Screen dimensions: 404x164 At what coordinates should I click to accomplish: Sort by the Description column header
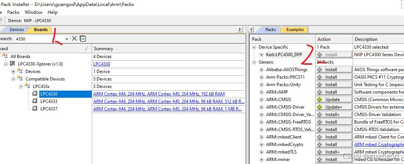pyautogui.click(x=378, y=39)
